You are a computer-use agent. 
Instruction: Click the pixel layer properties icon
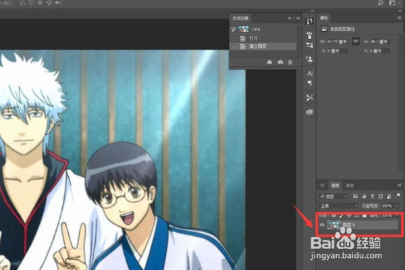tap(324, 29)
